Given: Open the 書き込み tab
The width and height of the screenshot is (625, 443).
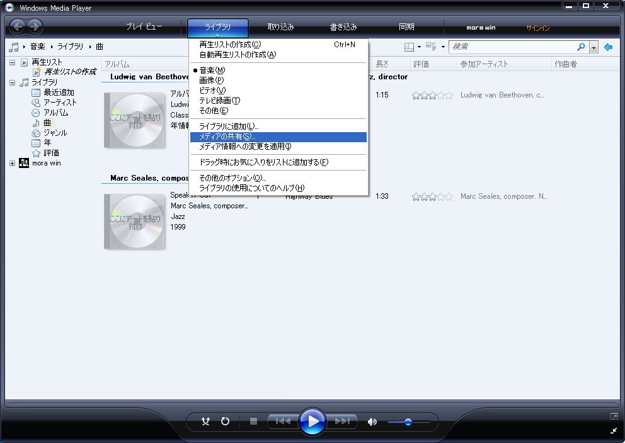Looking at the screenshot, I should (x=343, y=26).
